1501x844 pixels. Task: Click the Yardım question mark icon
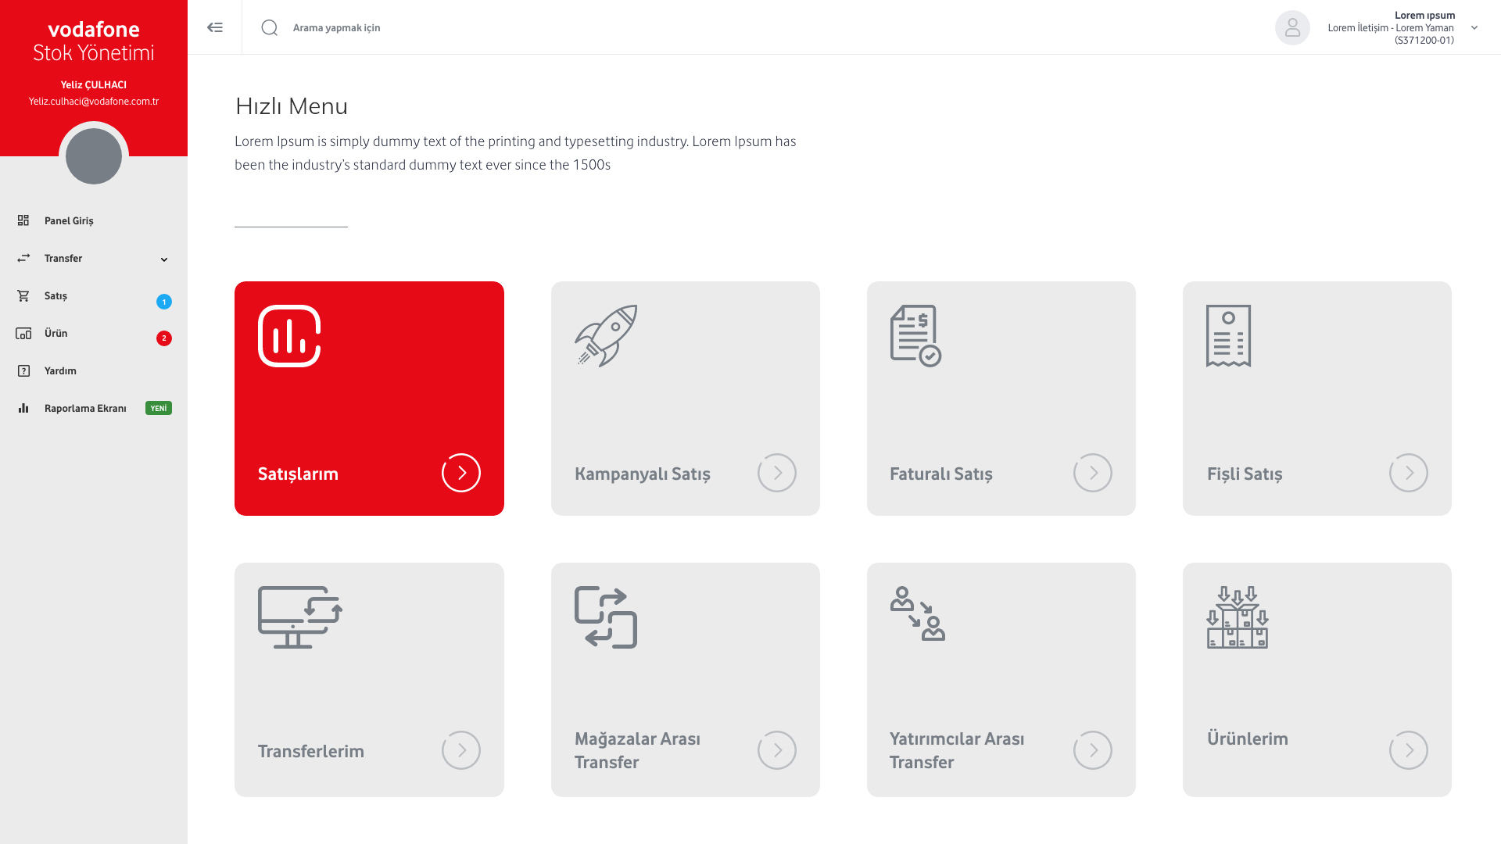pyautogui.click(x=23, y=370)
